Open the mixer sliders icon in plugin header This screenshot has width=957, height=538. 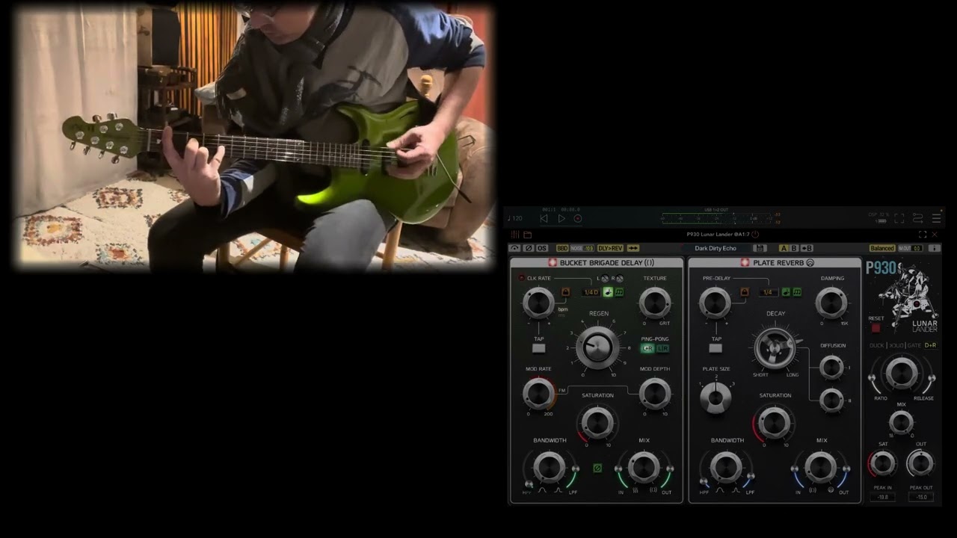[x=514, y=235]
